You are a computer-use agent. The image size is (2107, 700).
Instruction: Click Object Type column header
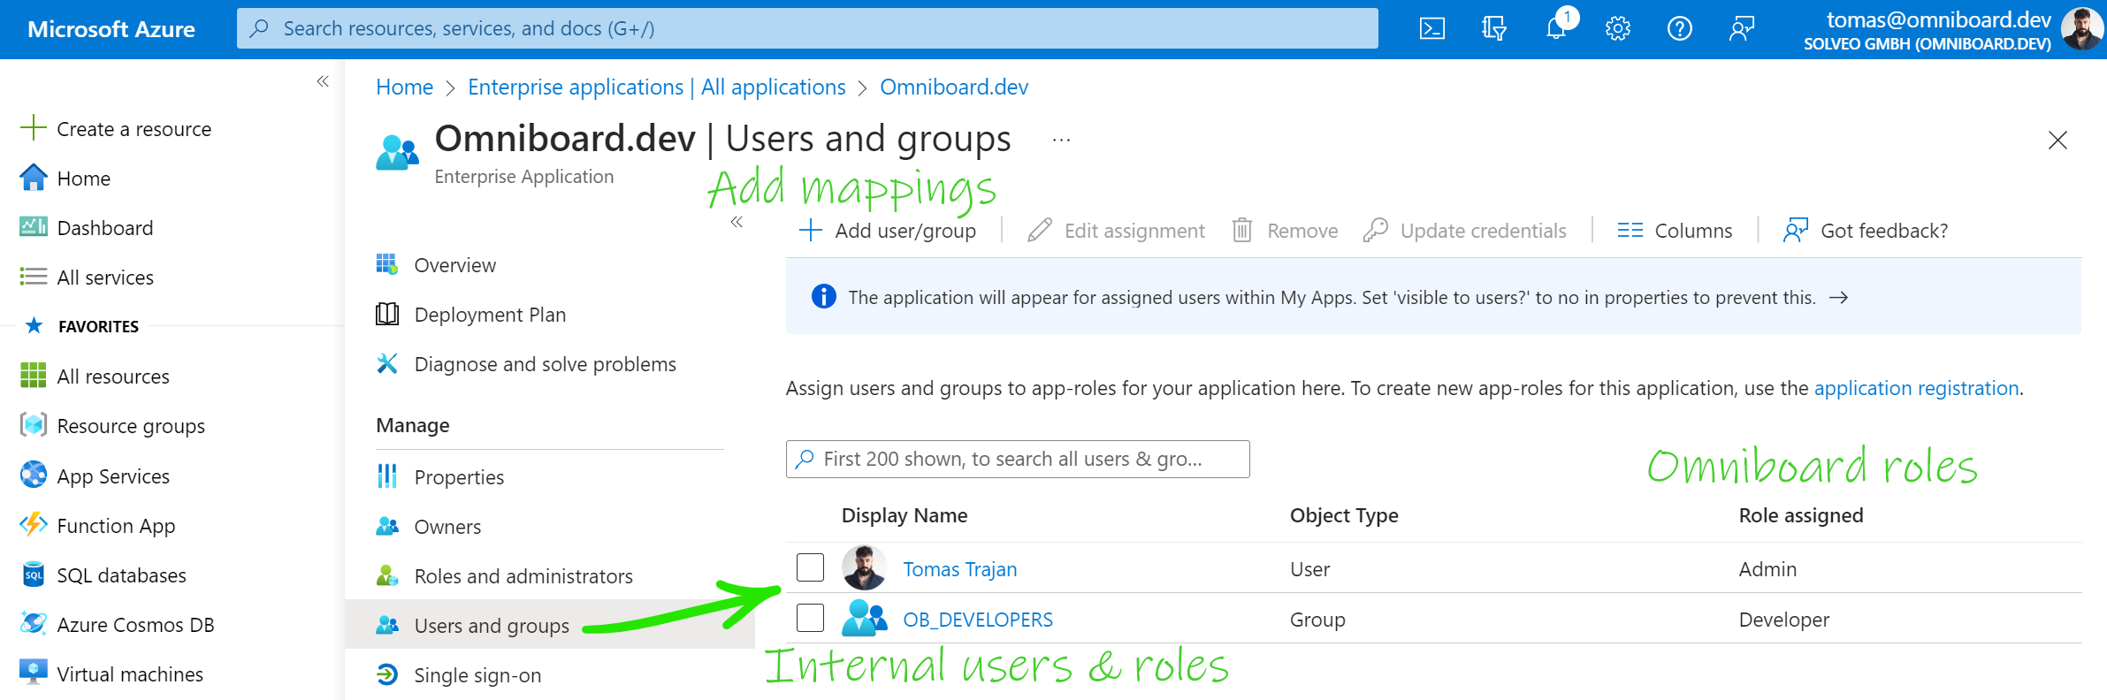click(x=1344, y=515)
